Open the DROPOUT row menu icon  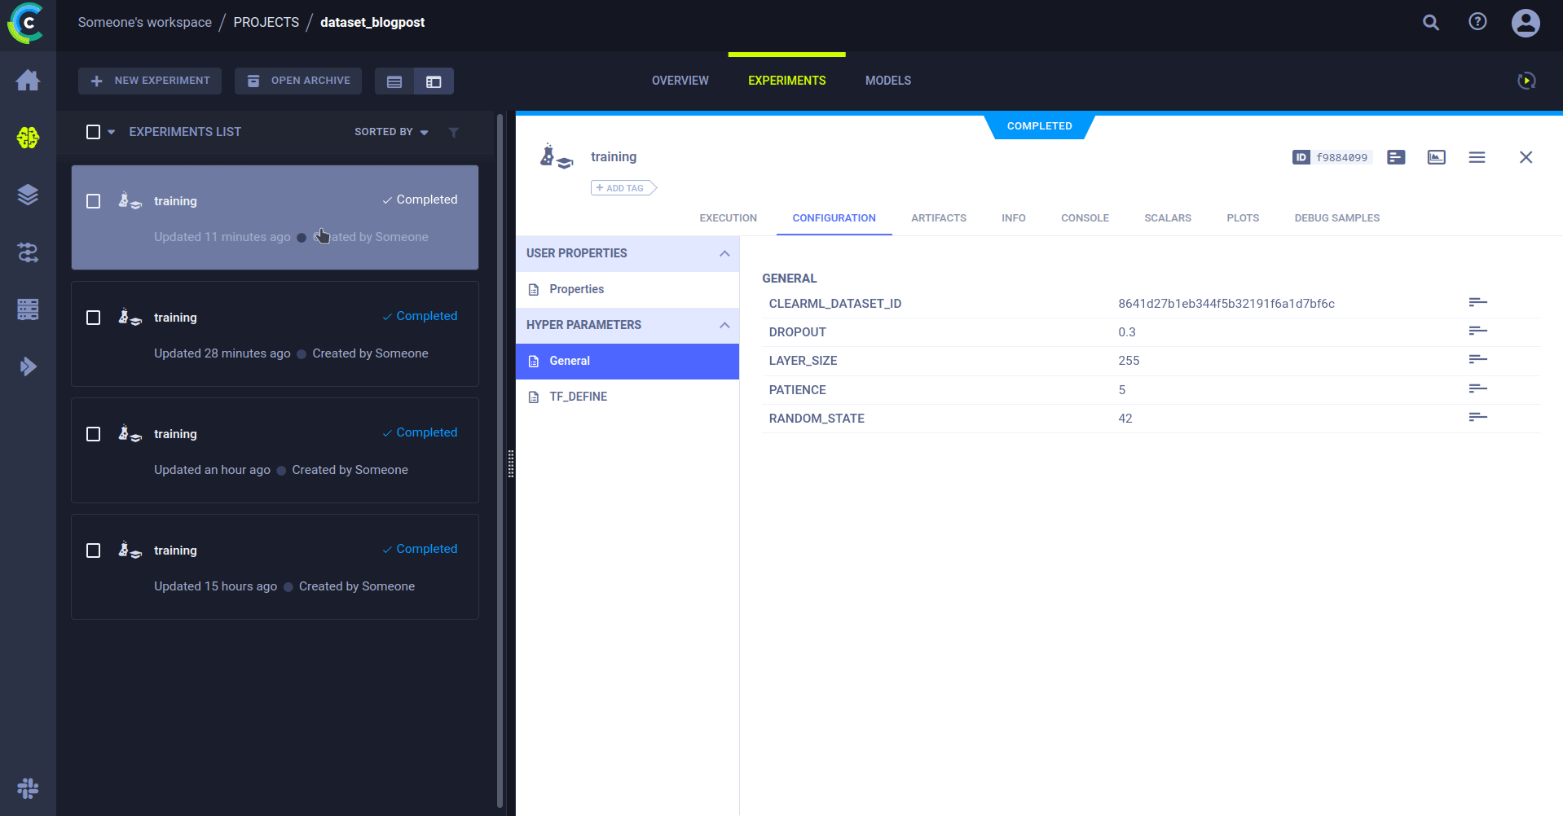coord(1478,331)
